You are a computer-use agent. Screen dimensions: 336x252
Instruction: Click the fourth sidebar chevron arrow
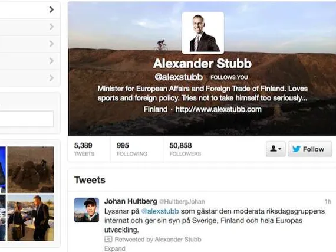click(51, 61)
